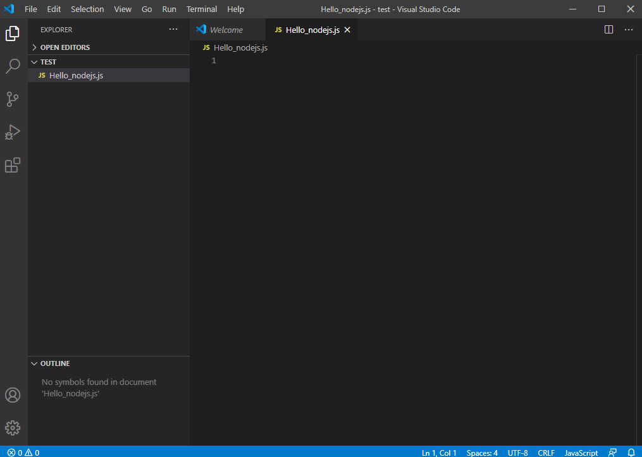Screen dimensions: 642x457
Task: Minimize the VS Code window
Action: pos(572,9)
